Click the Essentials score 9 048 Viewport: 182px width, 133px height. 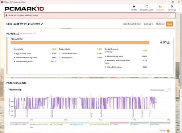tap(54, 49)
